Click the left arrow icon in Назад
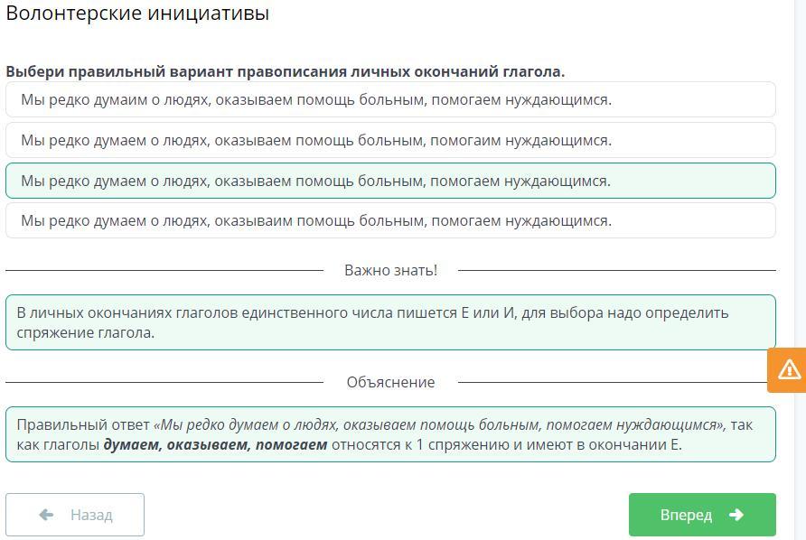Image resolution: width=806 pixels, height=540 pixels. tap(47, 515)
